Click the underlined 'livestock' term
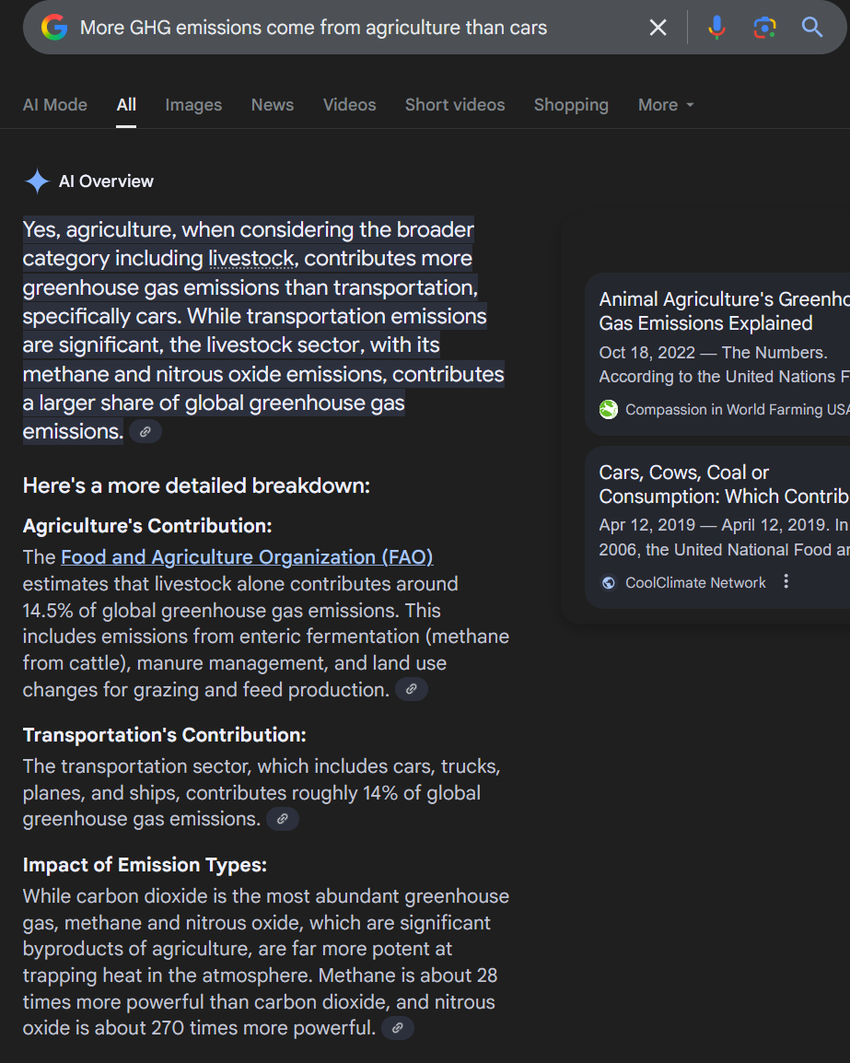The height and width of the screenshot is (1063, 850). point(251,258)
